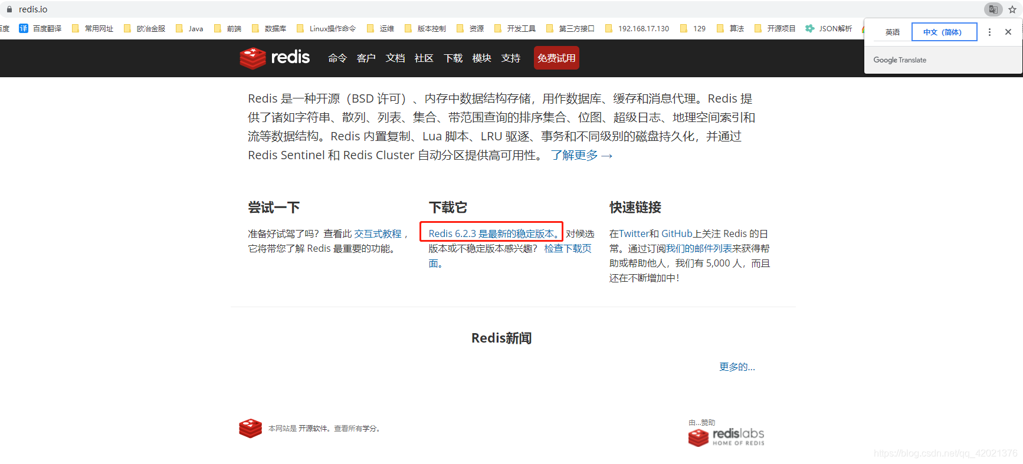
Task: Open the 版本控制 bookmark folder
Action: click(425, 28)
